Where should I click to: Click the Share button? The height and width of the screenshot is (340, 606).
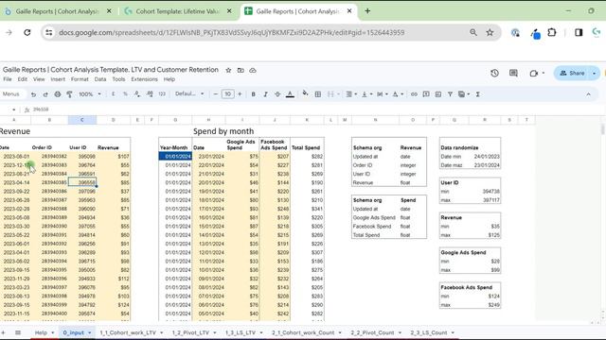tap(572, 73)
